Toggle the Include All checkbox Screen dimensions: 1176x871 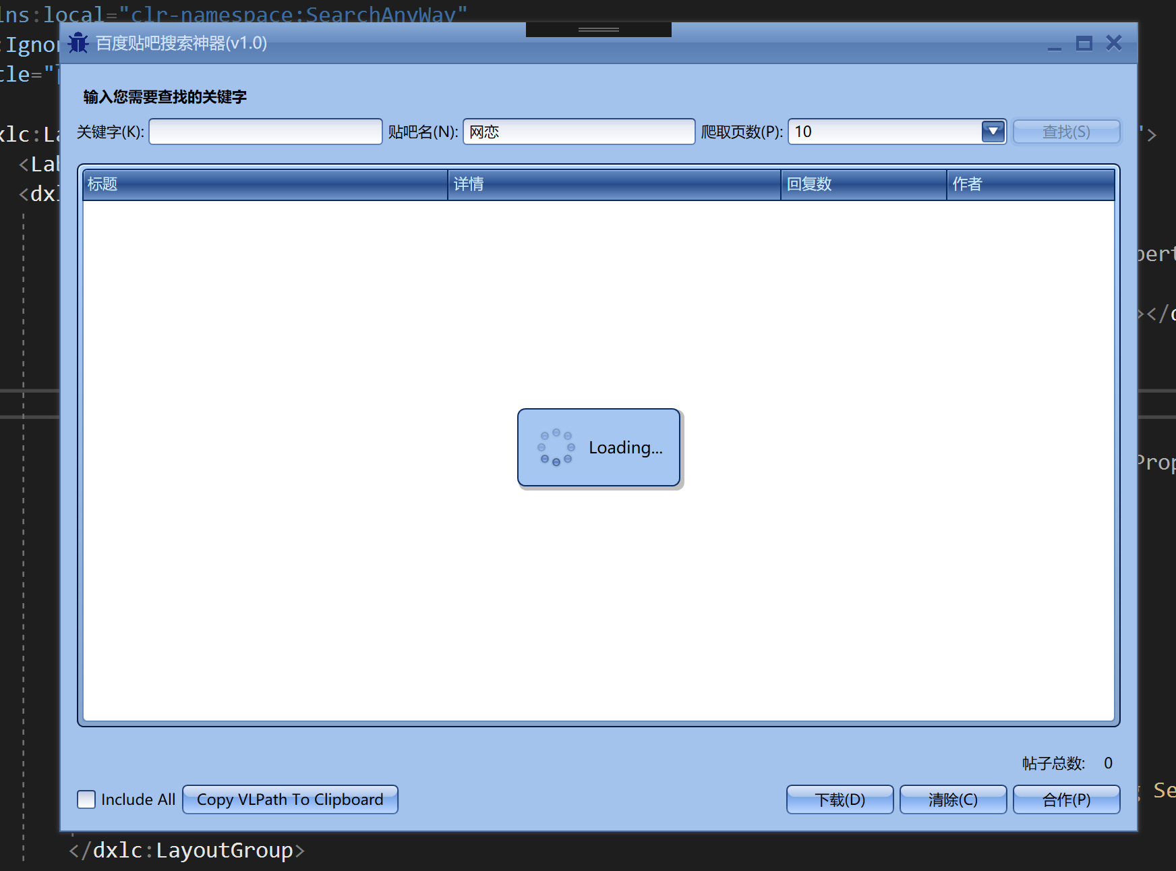pyautogui.click(x=86, y=799)
